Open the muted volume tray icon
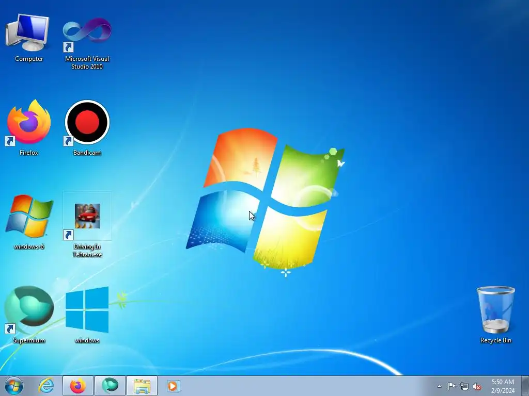Screen dimensions: 529x396 pyautogui.click(x=477, y=386)
